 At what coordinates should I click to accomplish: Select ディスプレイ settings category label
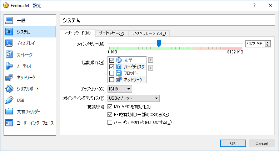coord(26,43)
